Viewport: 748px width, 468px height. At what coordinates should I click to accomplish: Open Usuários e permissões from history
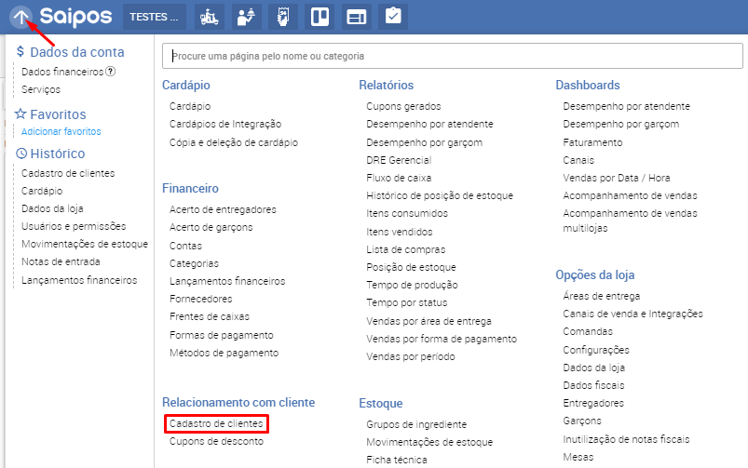coord(74,226)
